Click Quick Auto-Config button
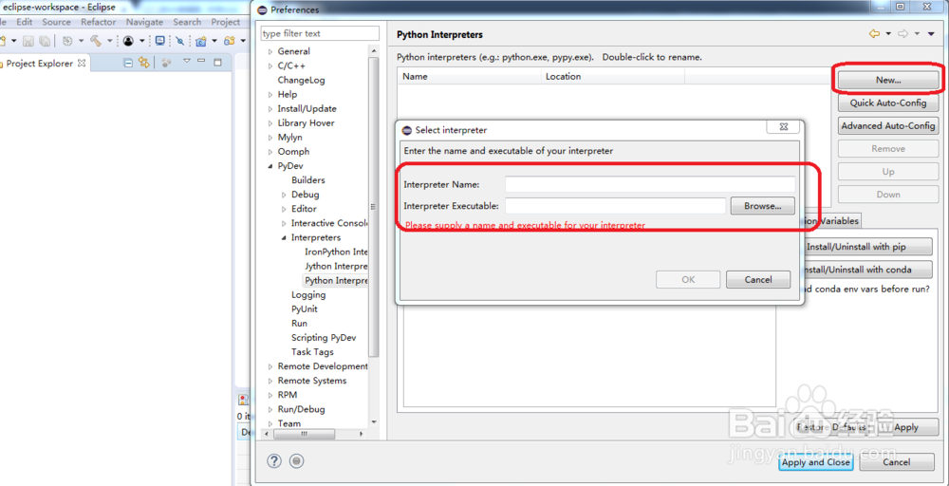 (x=888, y=103)
